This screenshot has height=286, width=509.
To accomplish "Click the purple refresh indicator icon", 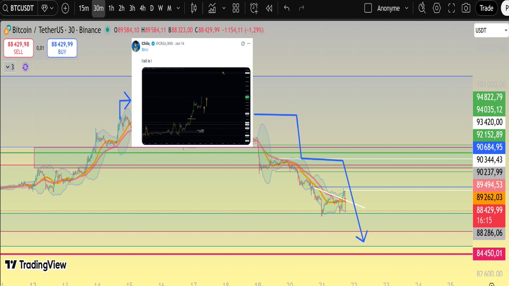I will coord(25,67).
